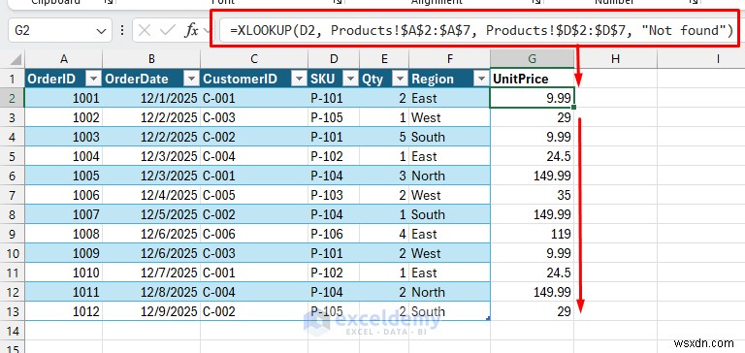This screenshot has height=353, width=745.
Task: Click the Insert Function fx icon
Action: [x=191, y=31]
